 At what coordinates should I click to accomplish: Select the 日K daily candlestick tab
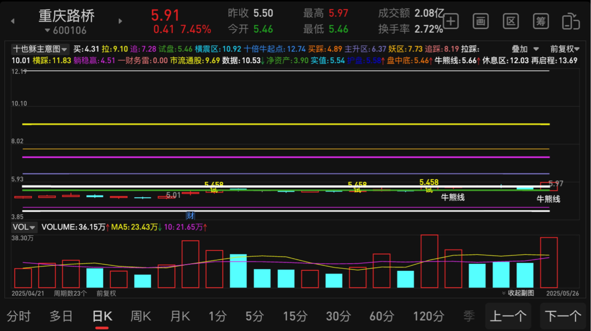(x=102, y=316)
